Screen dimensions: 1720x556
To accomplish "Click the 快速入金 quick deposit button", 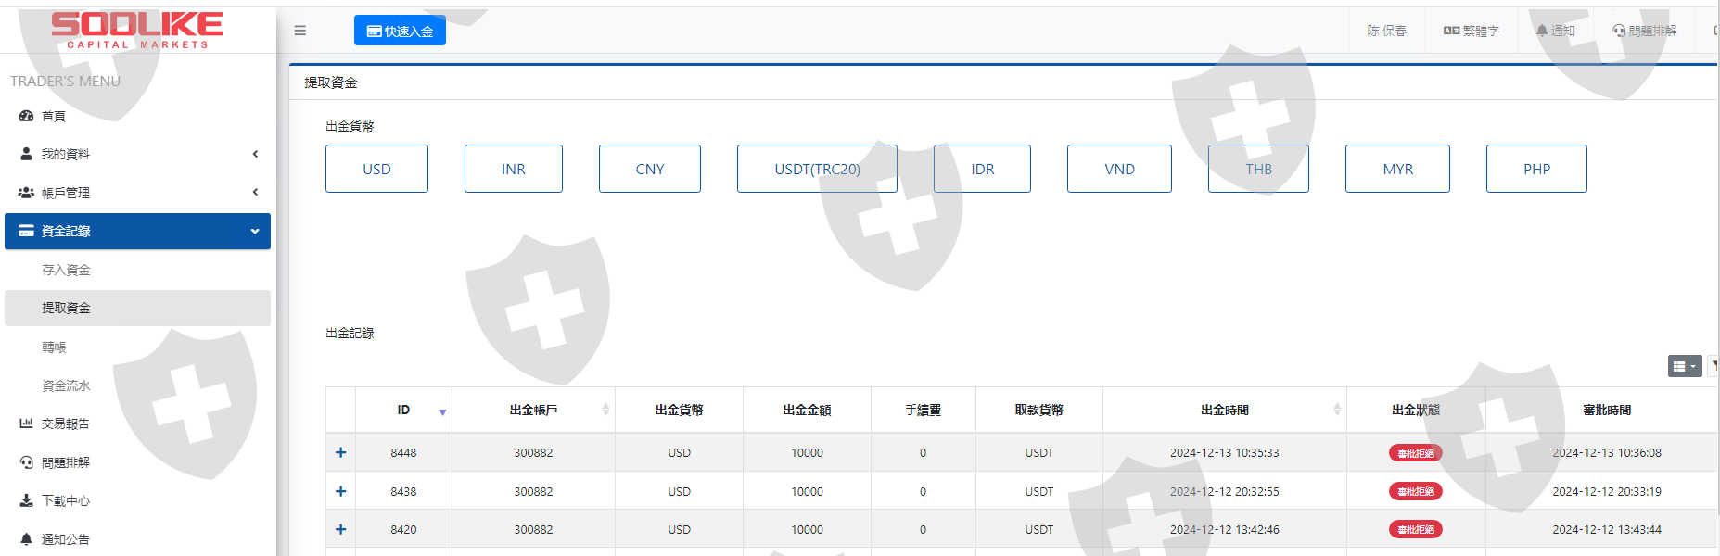I will click(400, 31).
